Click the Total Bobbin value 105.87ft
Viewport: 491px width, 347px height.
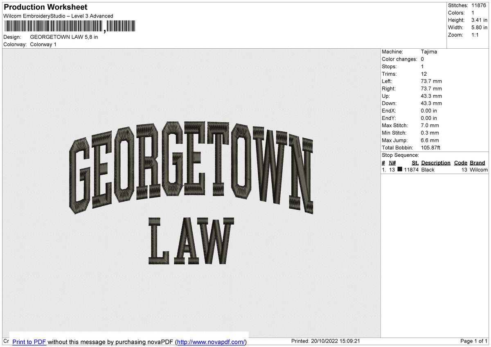431,147
